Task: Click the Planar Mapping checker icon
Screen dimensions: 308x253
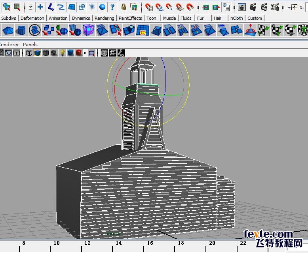Action: (264, 30)
